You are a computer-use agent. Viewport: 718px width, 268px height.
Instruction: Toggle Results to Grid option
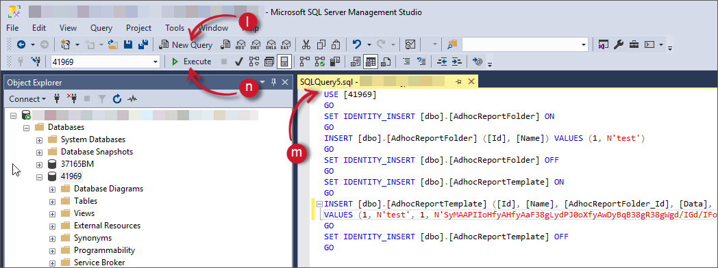click(x=371, y=61)
